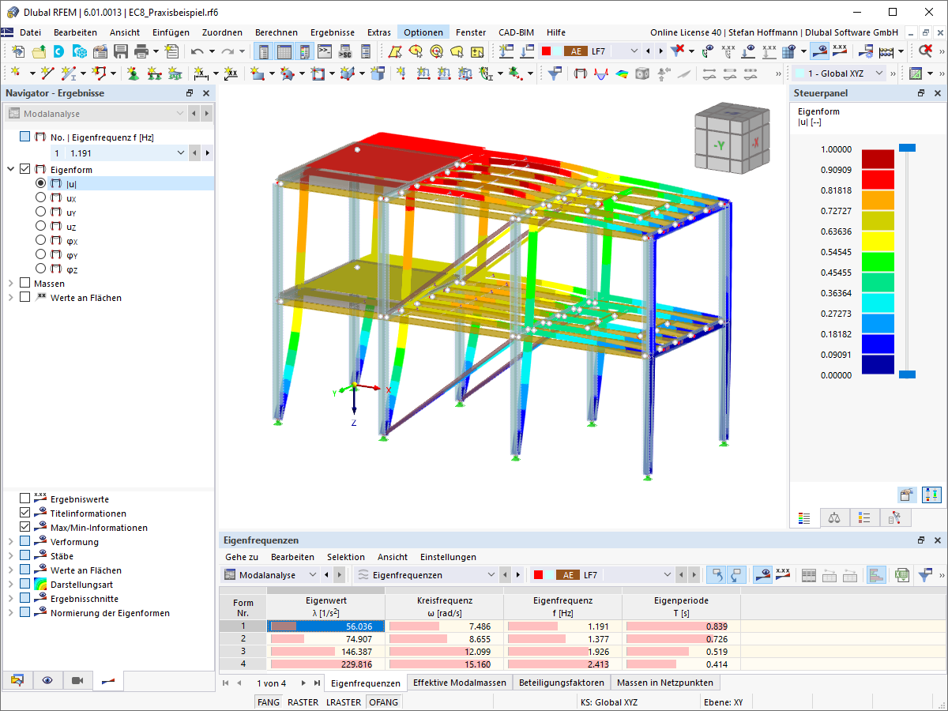Click the Eigenwert cell 56.036
The width and height of the screenshot is (948, 711).
(x=325, y=626)
